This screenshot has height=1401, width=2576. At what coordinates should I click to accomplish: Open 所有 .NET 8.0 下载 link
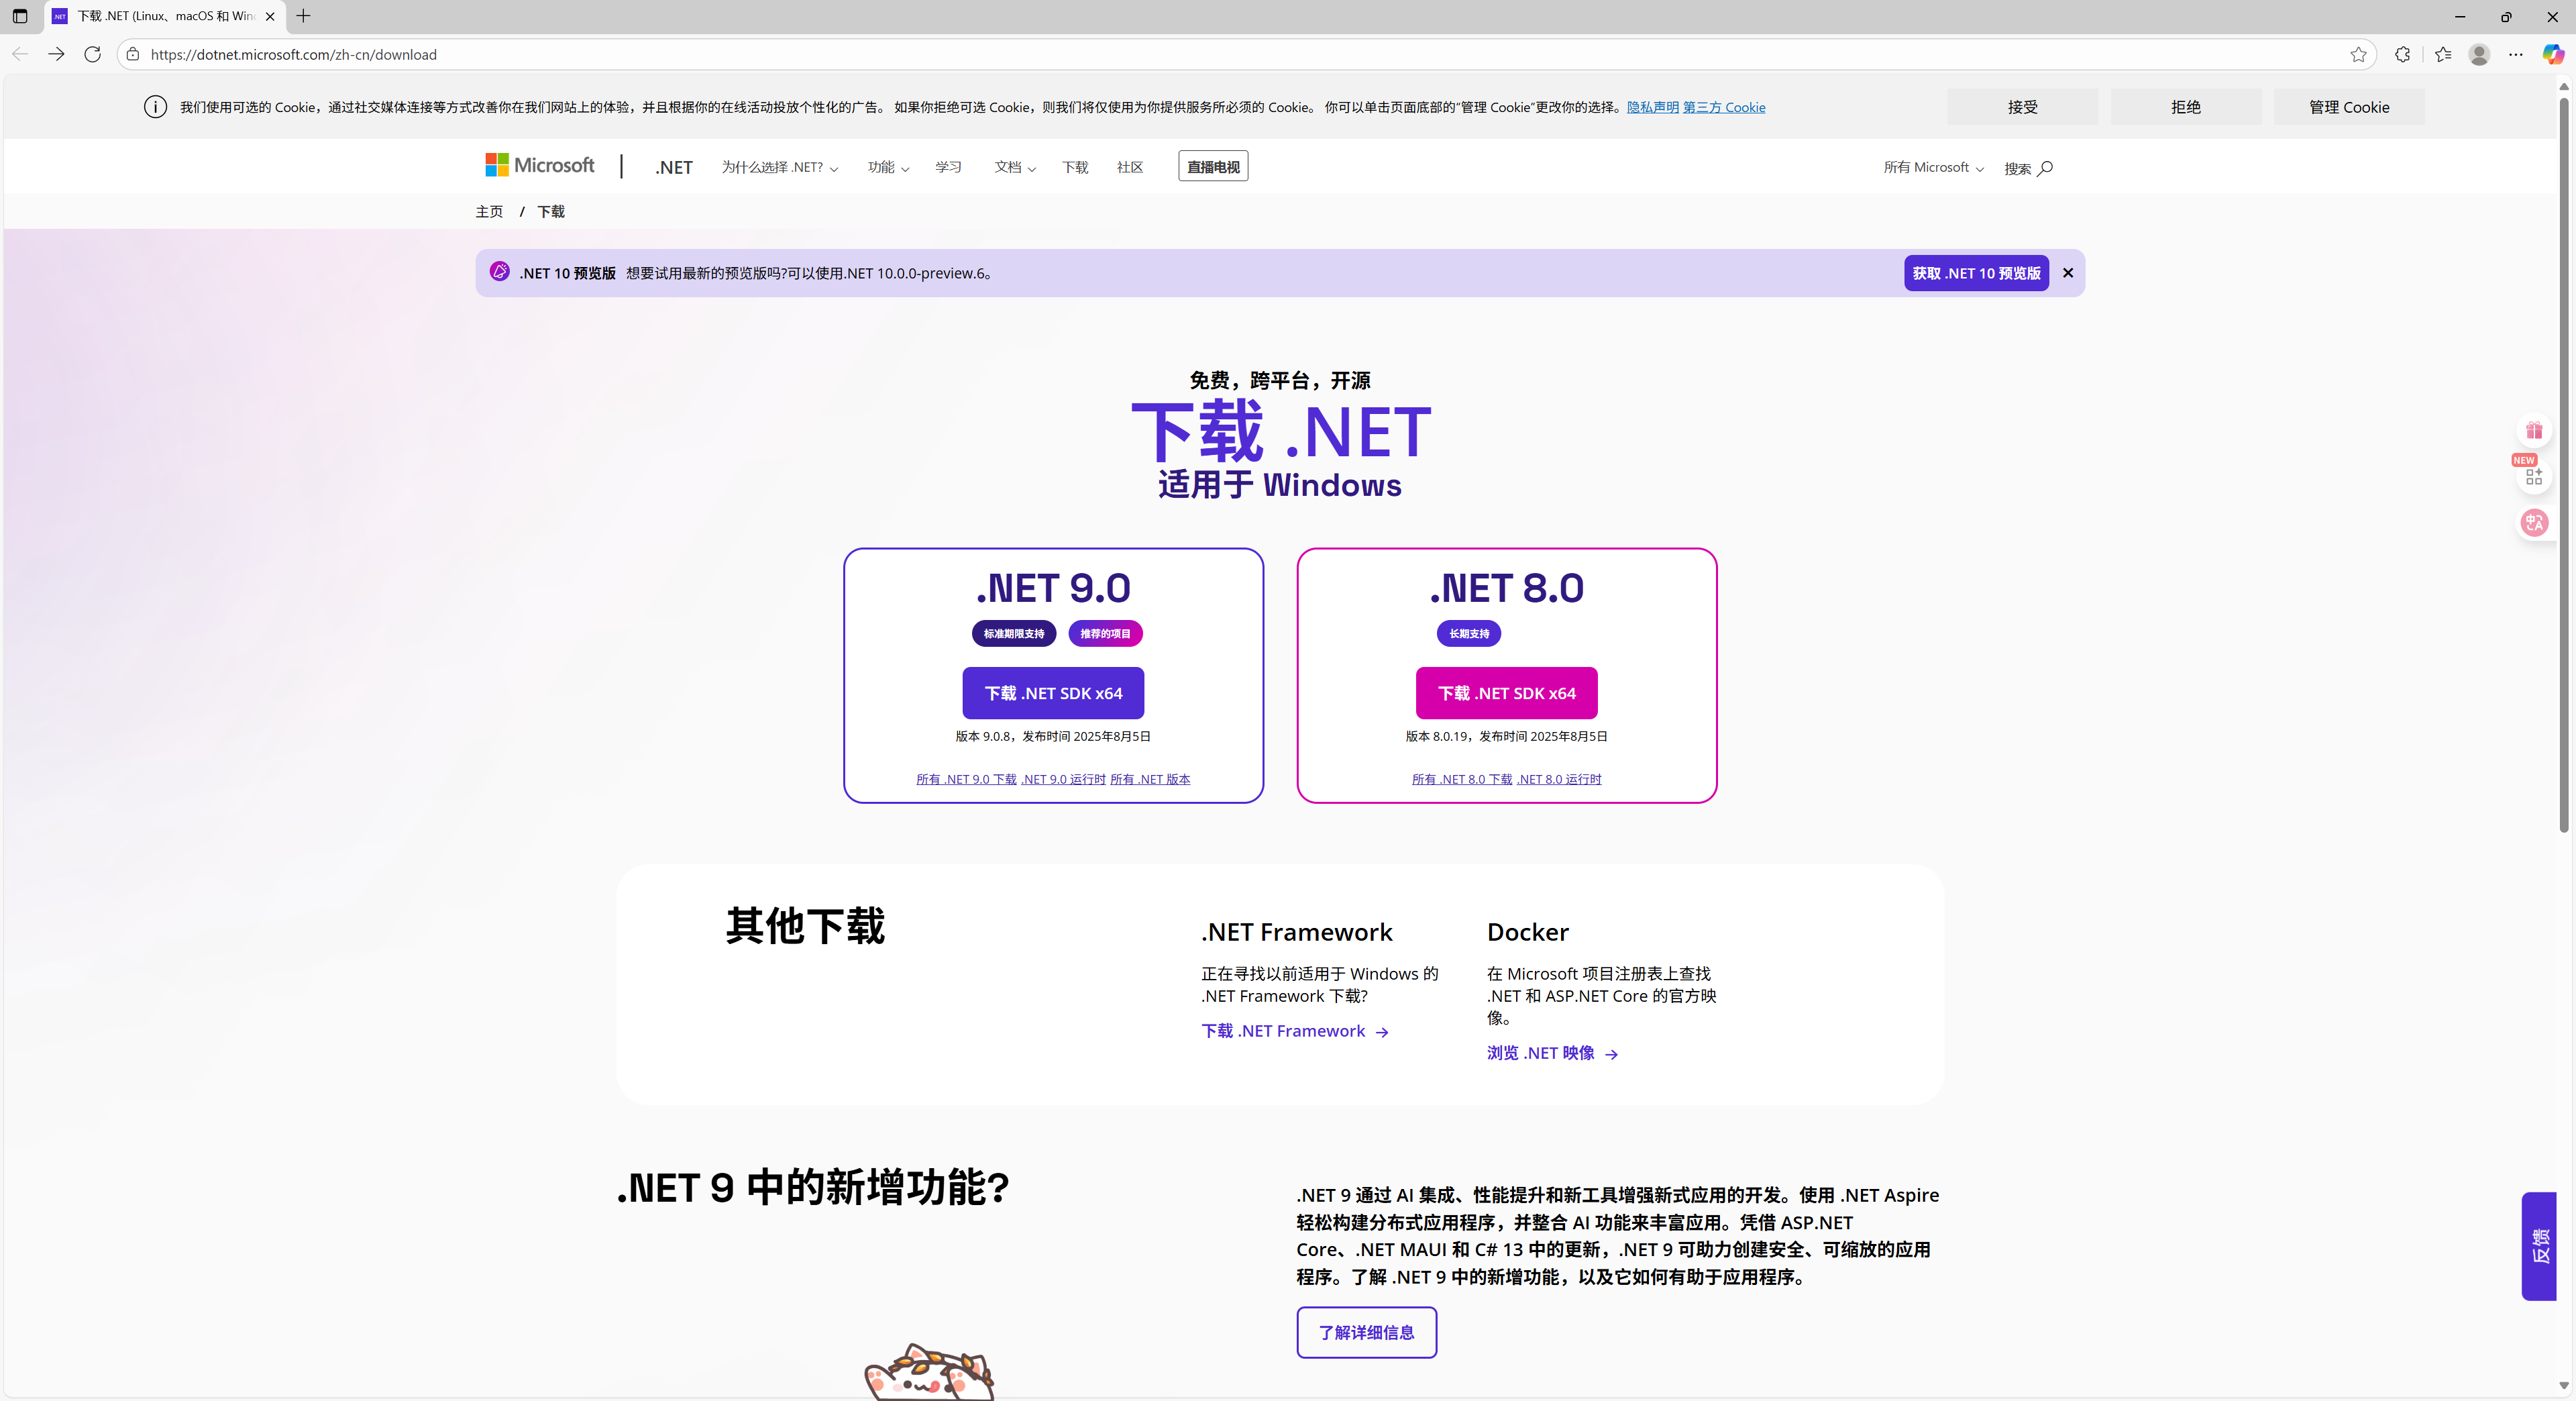(1462, 779)
